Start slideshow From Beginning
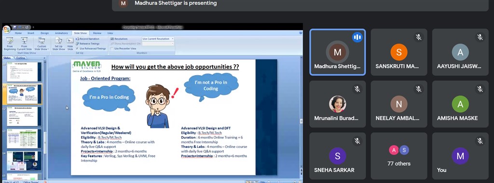Viewport: 494px width, 183px height. coord(10,44)
